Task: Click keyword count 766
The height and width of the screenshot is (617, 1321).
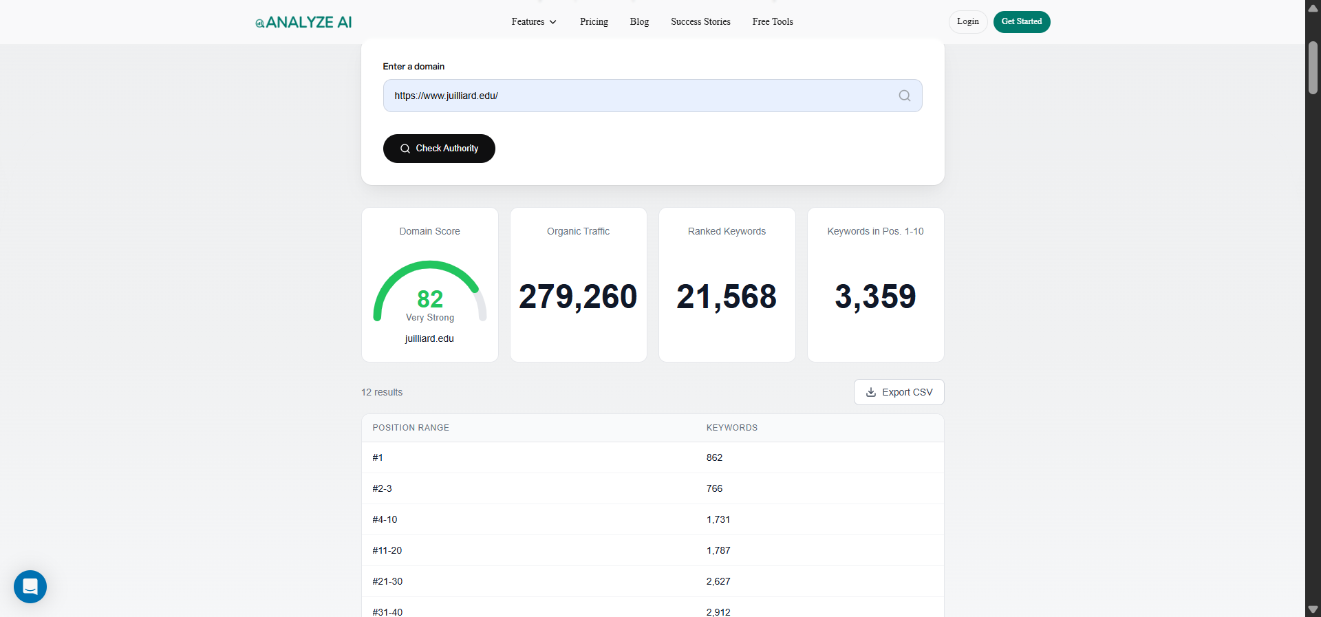Action: pos(714,488)
